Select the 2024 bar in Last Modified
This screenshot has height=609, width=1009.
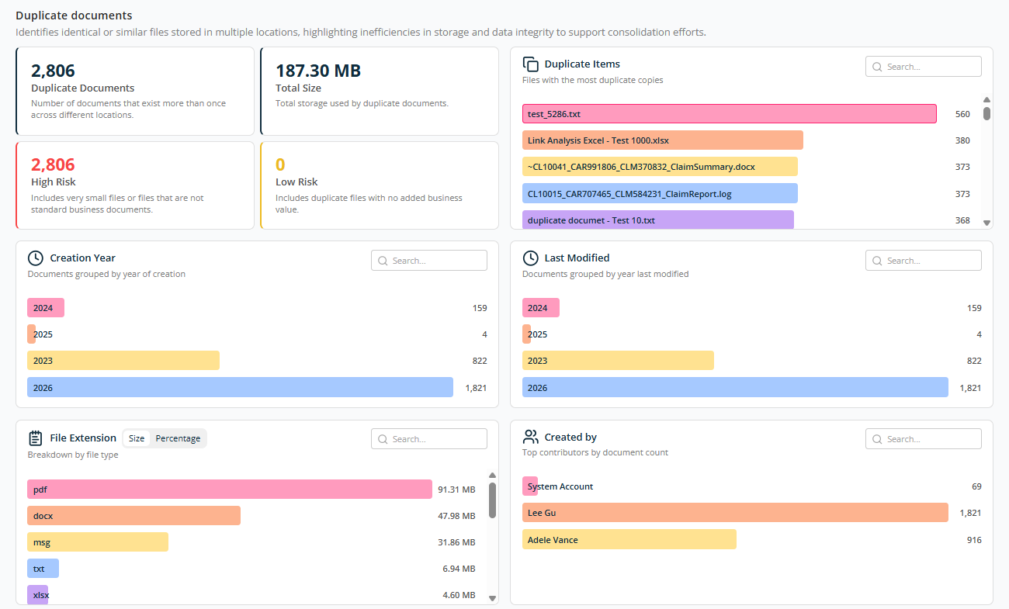[x=541, y=308]
